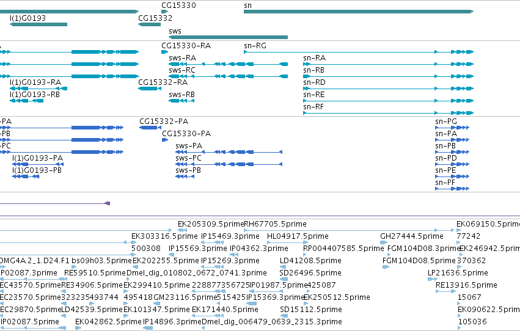Click the sws gene bar

coord(228,37)
